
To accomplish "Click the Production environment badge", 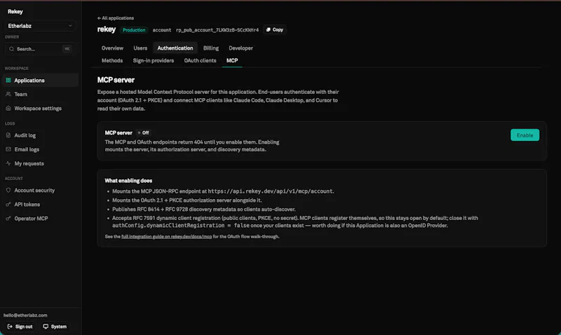I will pyautogui.click(x=134, y=30).
